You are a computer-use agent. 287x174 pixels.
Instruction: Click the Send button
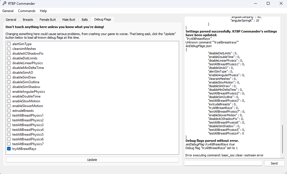tap(274, 163)
